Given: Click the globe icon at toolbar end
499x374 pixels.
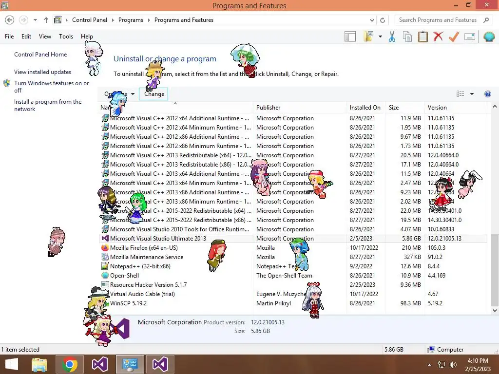Looking at the screenshot, I should [x=489, y=37].
